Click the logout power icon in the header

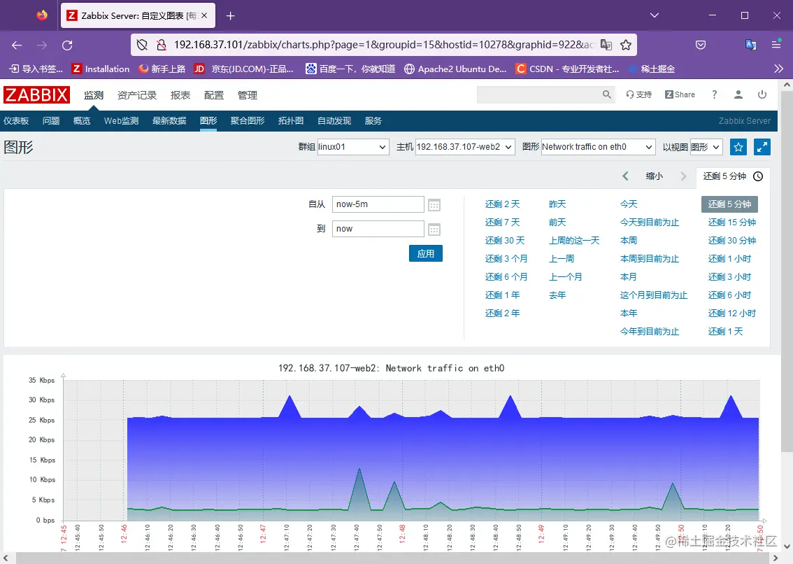coord(762,94)
